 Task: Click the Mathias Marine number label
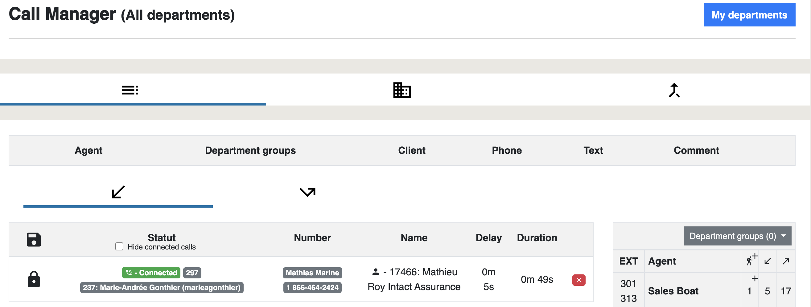point(312,273)
